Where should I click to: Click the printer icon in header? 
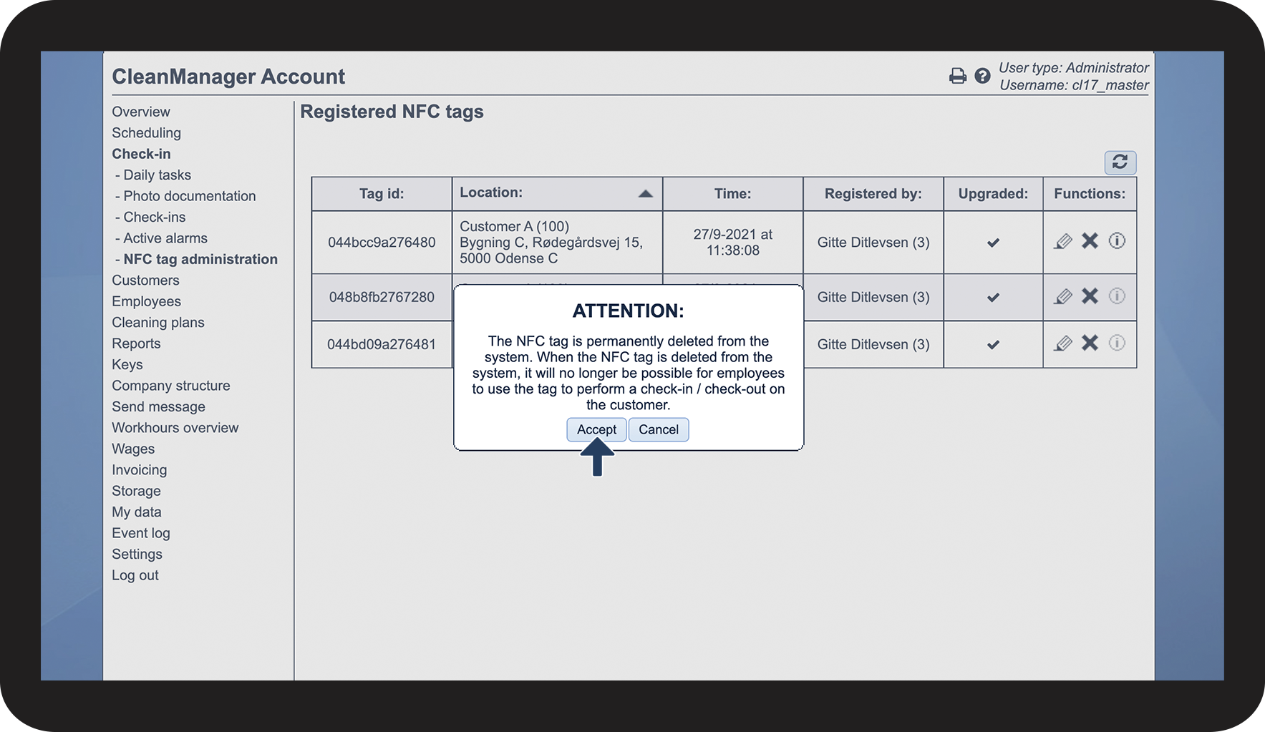coord(957,76)
